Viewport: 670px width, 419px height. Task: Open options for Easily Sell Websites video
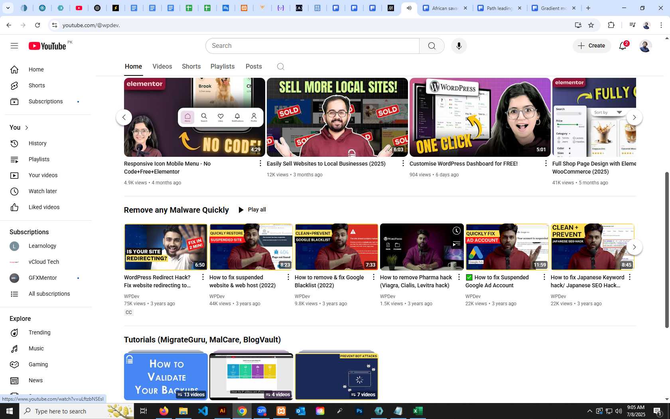403,163
